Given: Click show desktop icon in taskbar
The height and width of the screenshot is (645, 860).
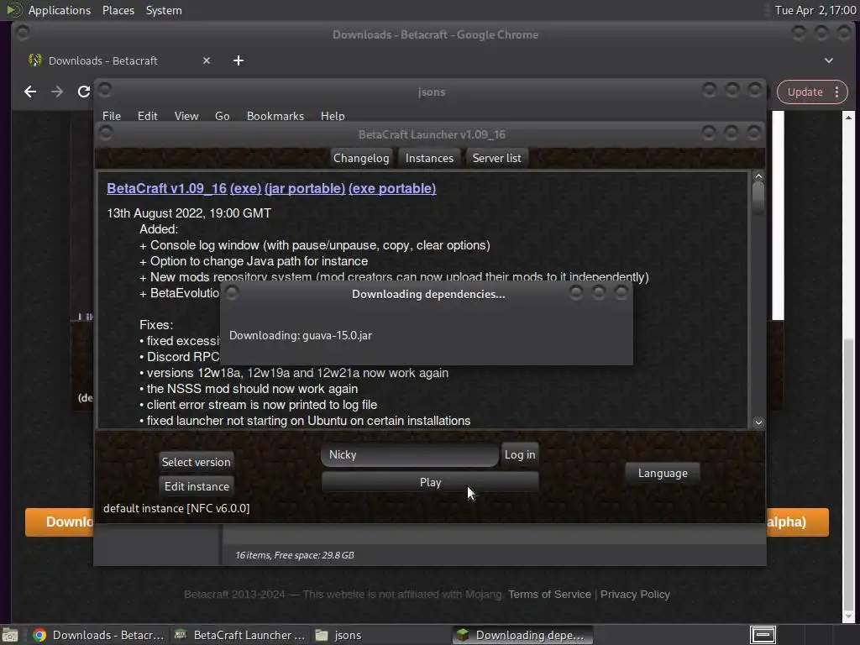Looking at the screenshot, I should [10, 635].
